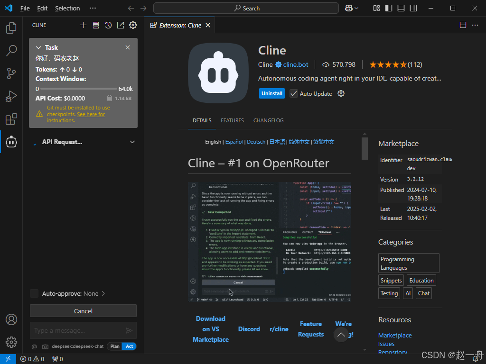Go back with navigation arrow
The height and width of the screenshot is (364, 486).
point(131,9)
